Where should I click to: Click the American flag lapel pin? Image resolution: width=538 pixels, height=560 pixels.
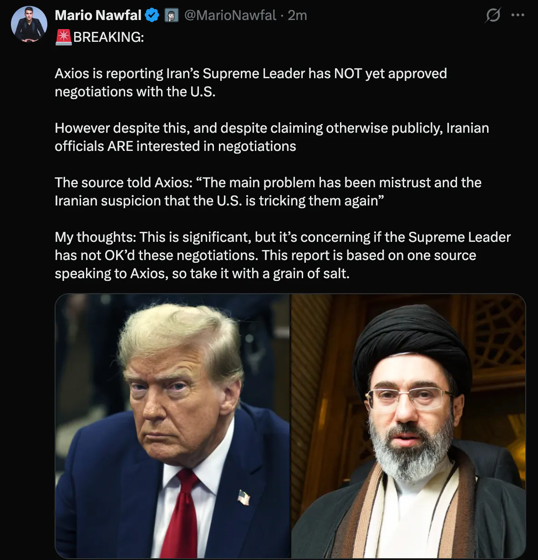[244, 497]
